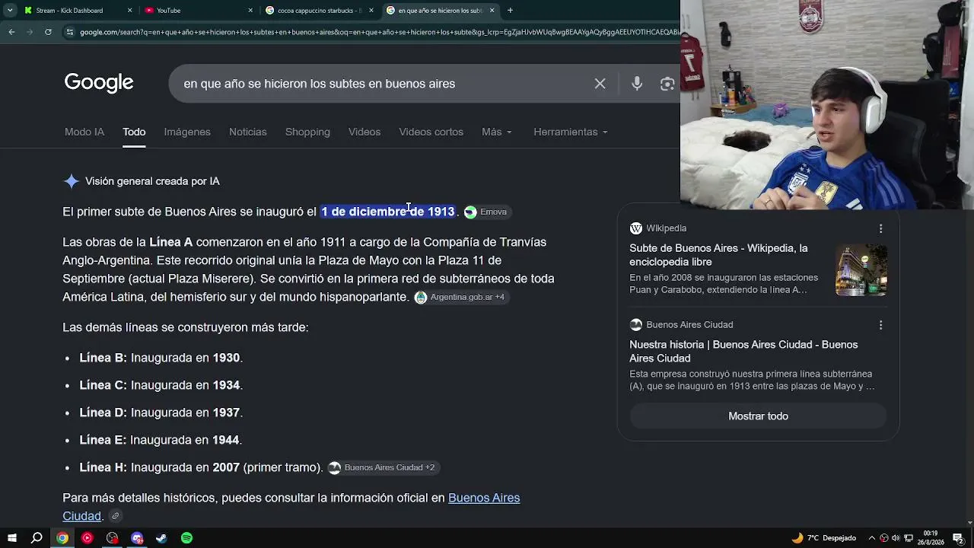
Task: Follow the Buenos Aires Ciudad hyperlink
Action: [x=484, y=498]
